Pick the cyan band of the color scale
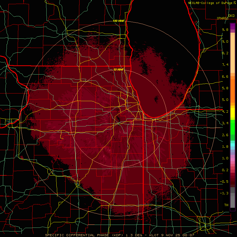 233,145
